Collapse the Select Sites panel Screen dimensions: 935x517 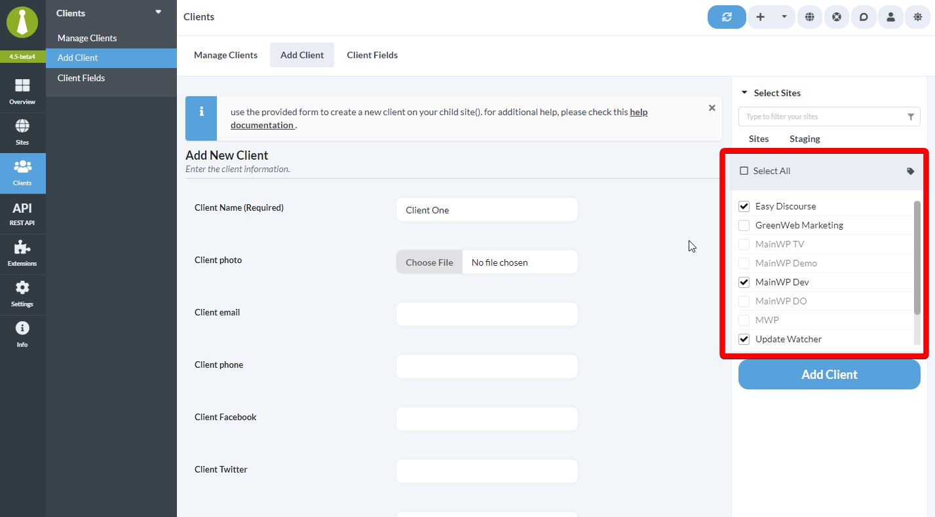tap(745, 92)
